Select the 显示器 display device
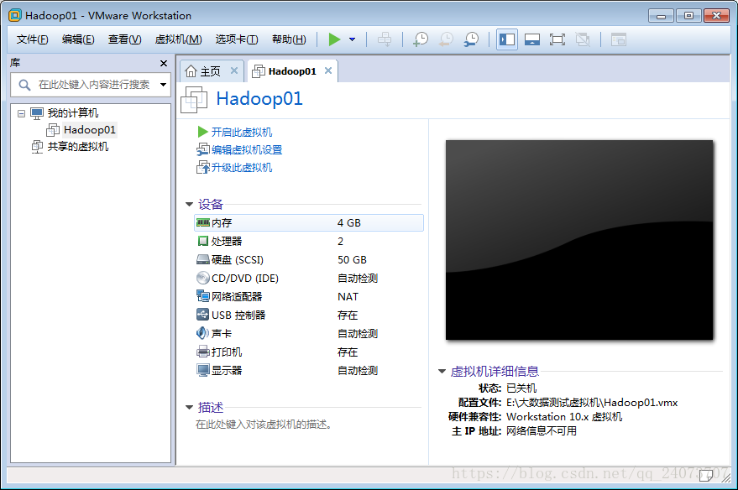Viewport: 738px width, 490px height. point(227,371)
